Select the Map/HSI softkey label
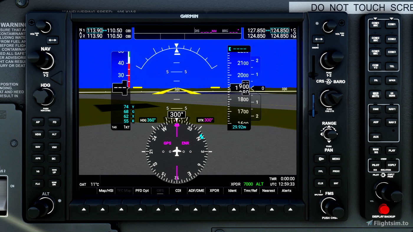The width and height of the screenshot is (413, 232). pos(106,191)
